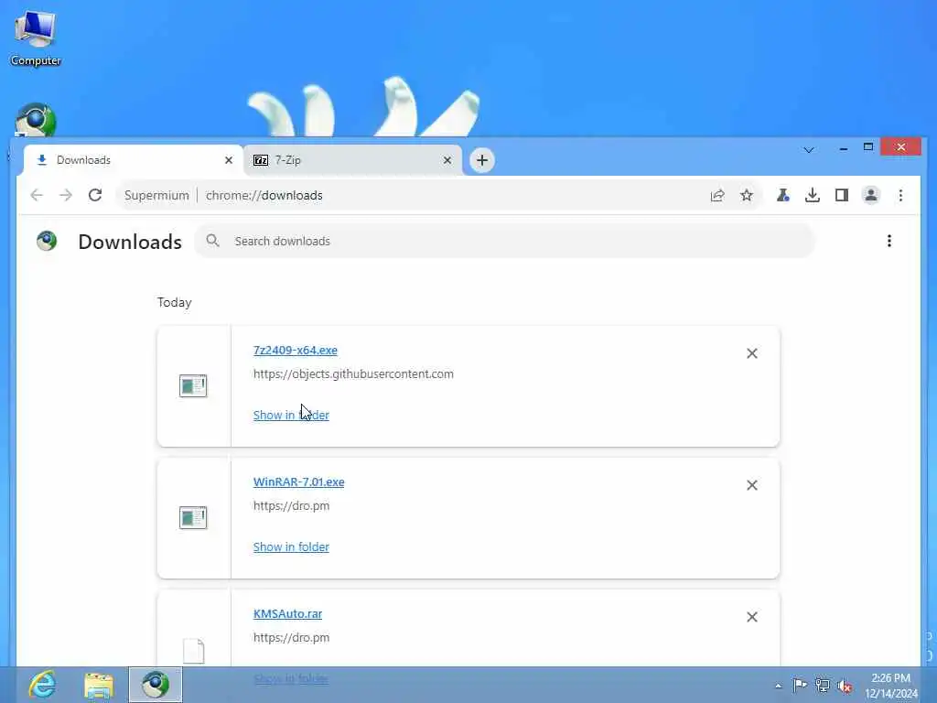Show 7z2409-x64.exe in folder
Image resolution: width=937 pixels, height=703 pixels.
tap(291, 415)
